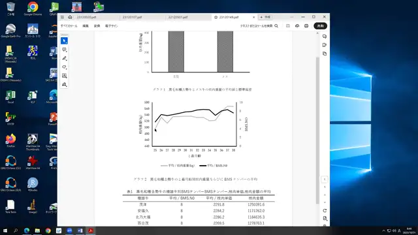418x235 pixels.
Task: Open Chrome from taskbar
Action: (x=48, y=230)
